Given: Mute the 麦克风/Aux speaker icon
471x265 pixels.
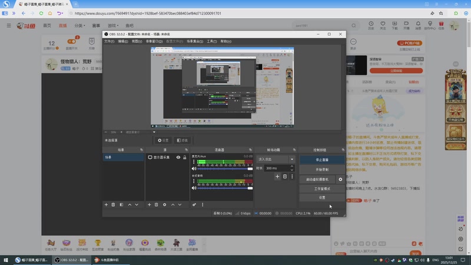Looking at the screenshot, I should coord(194,169).
